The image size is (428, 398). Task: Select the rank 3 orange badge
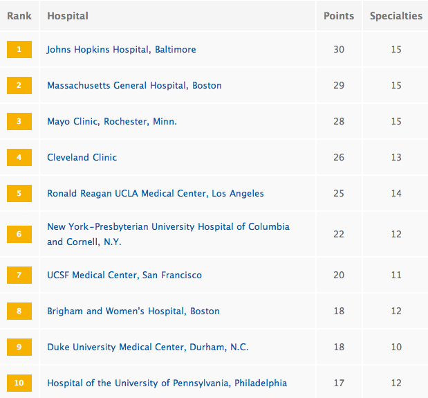click(x=19, y=122)
